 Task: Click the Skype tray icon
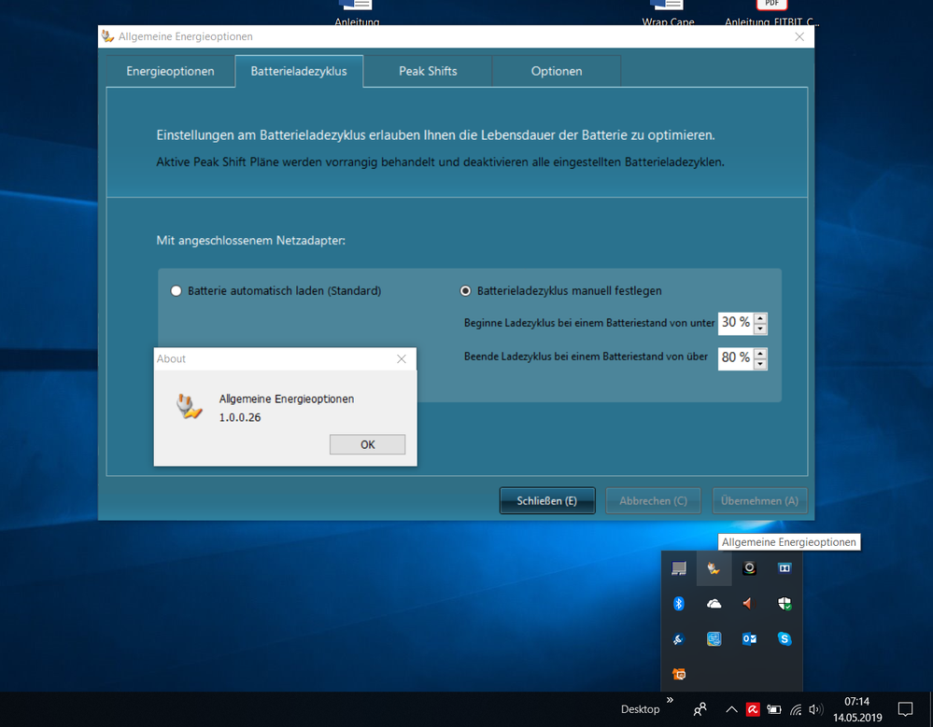tap(785, 639)
